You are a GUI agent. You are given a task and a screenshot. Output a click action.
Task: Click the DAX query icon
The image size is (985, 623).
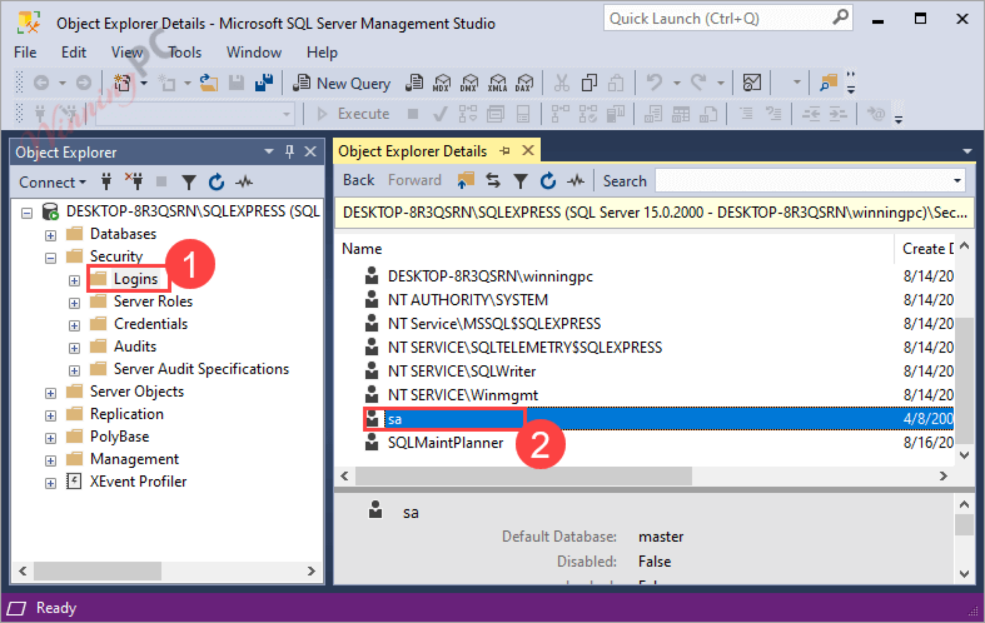525,83
